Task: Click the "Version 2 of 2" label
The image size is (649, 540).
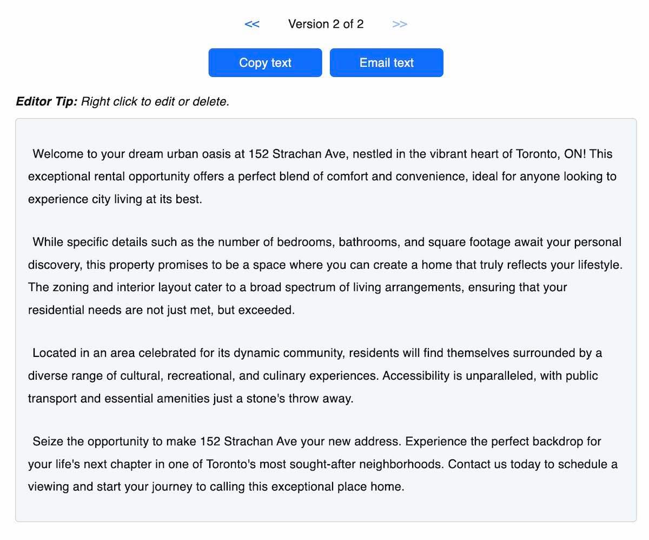Action: tap(326, 24)
